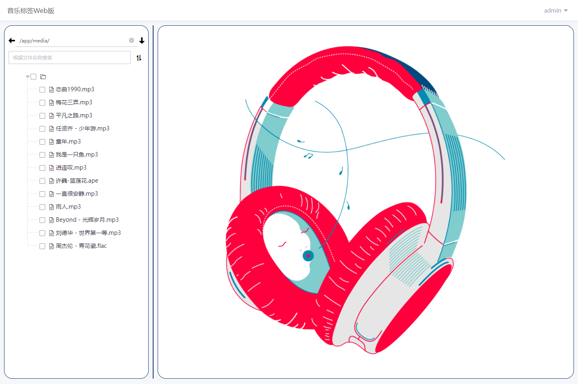Clear the /app/media/ path with the x icon
Image resolution: width=578 pixels, height=384 pixels.
[x=132, y=40]
